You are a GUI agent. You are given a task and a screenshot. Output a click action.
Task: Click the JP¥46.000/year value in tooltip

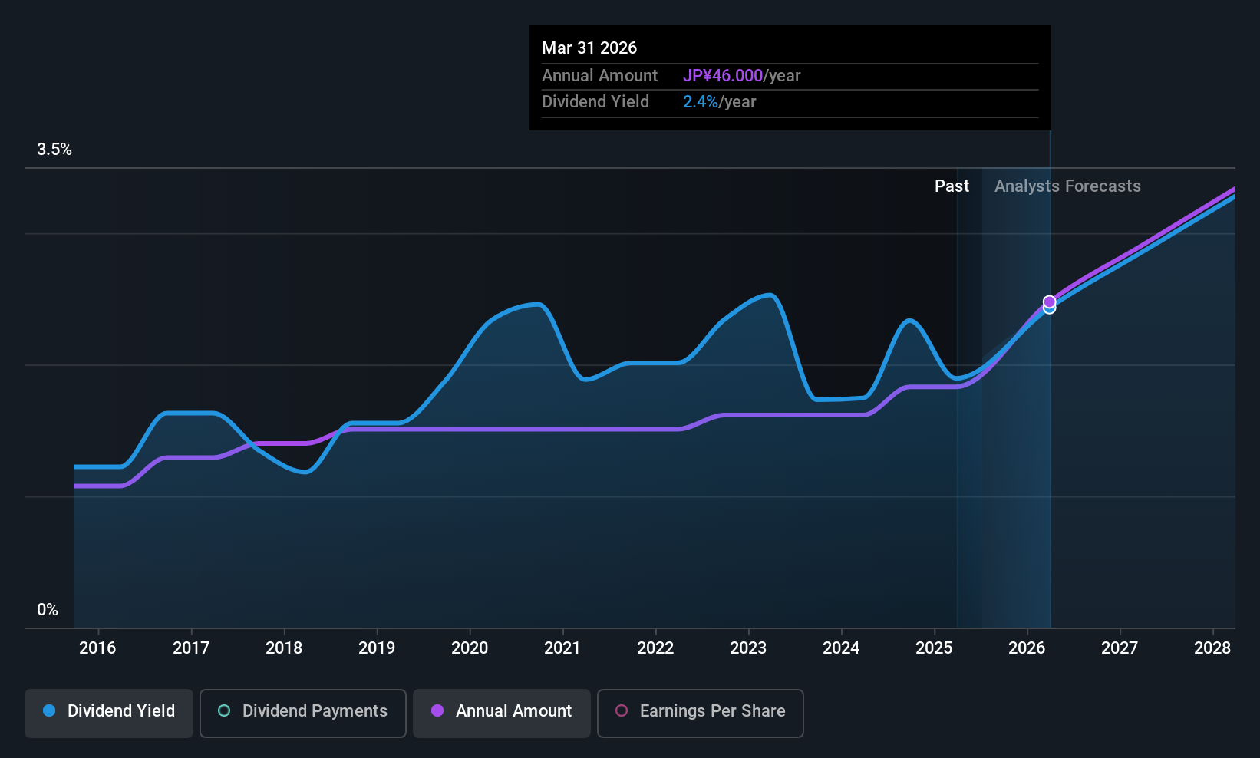tap(741, 76)
